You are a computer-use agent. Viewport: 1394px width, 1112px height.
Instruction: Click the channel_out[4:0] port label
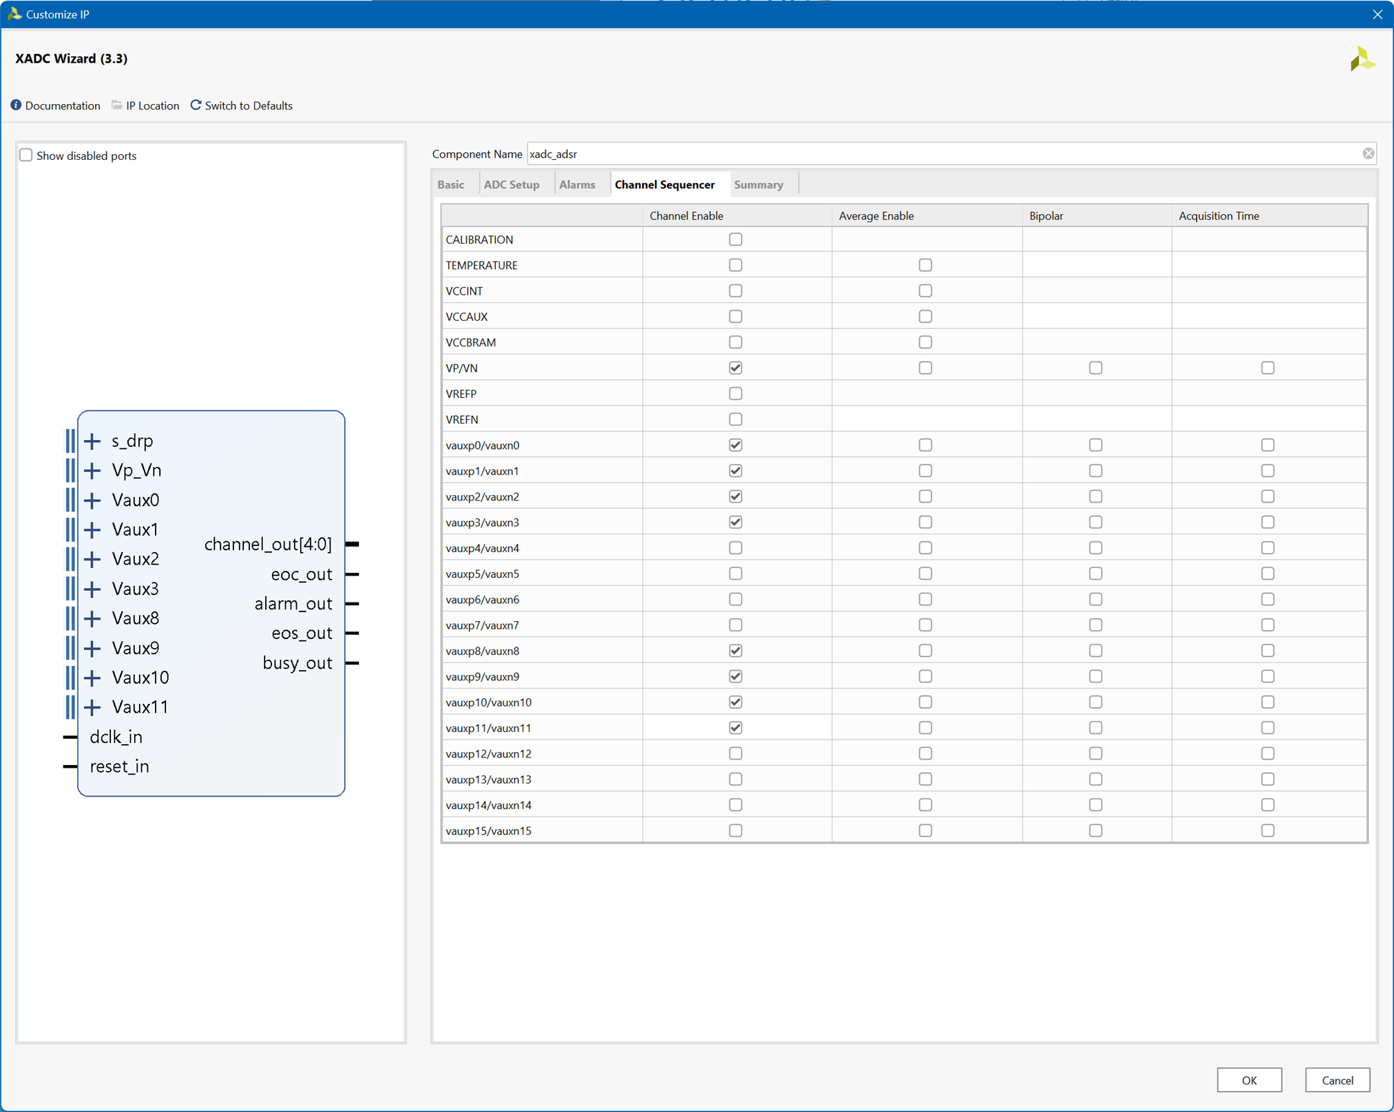(x=268, y=544)
